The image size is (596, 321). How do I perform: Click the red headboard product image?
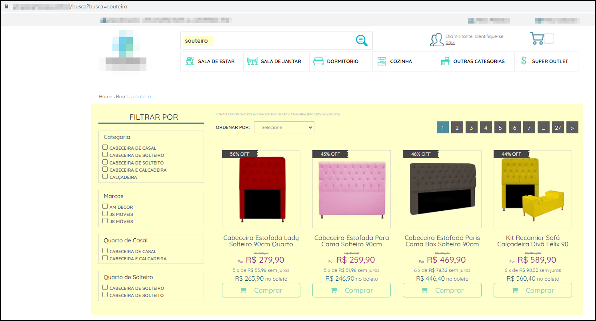tap(262, 189)
